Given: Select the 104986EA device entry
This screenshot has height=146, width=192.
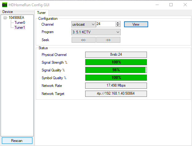Looking at the screenshot, I should coord(16,18).
